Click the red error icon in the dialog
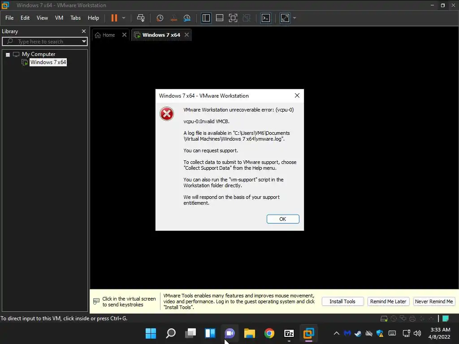The width and height of the screenshot is (459, 344). (x=167, y=114)
